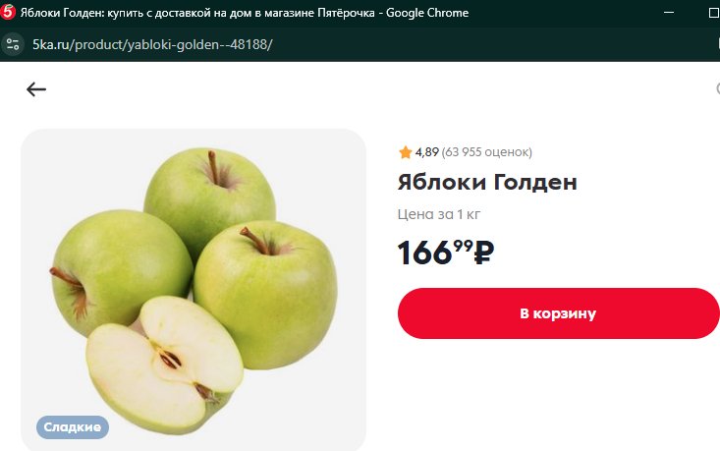Click the Цена за 1 кг label
The image size is (720, 451).
(x=439, y=214)
